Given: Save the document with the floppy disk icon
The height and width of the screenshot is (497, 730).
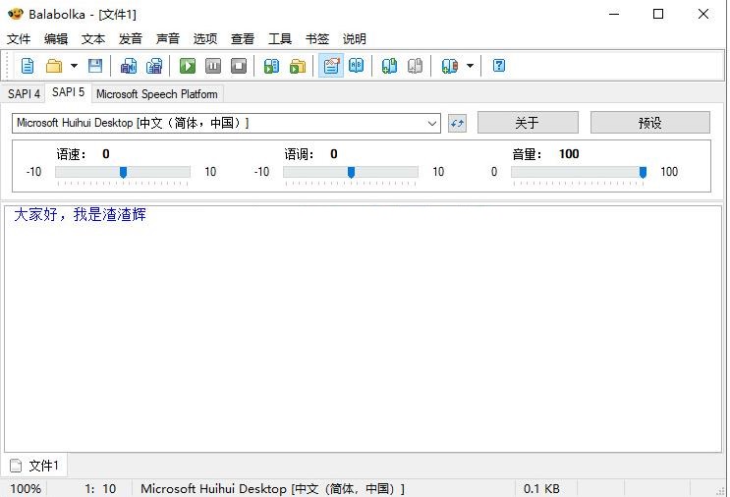Looking at the screenshot, I should [x=95, y=66].
